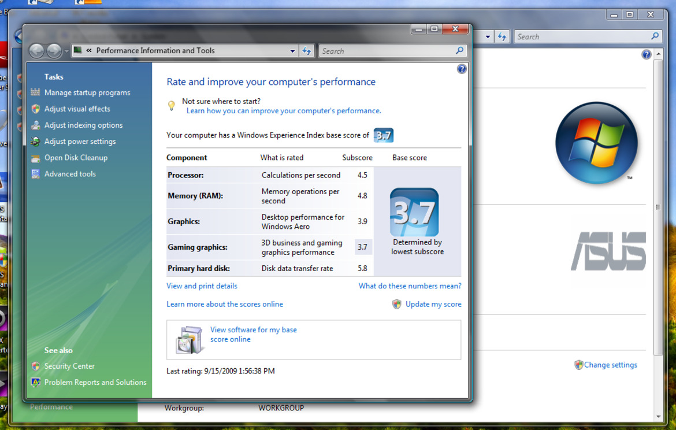Click the software box icon near base score link

[x=189, y=340]
